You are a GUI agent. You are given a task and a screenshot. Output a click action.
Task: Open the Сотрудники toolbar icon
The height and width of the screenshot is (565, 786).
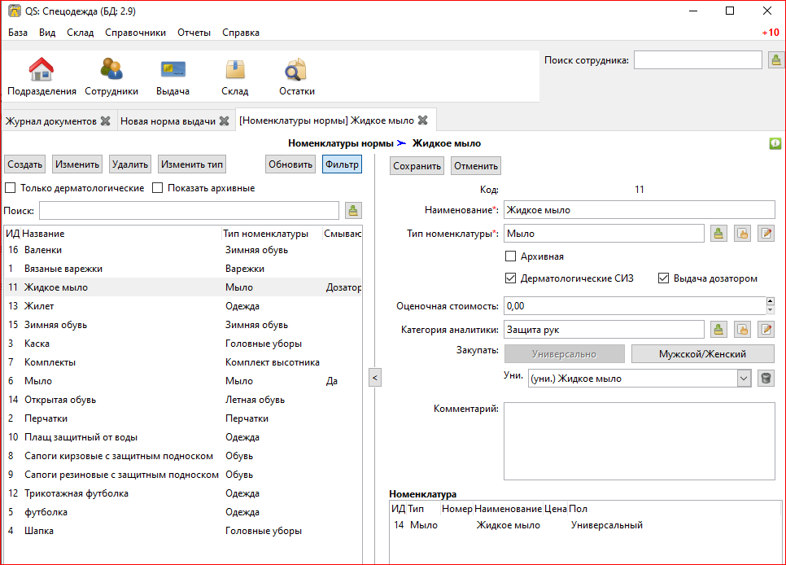point(111,77)
